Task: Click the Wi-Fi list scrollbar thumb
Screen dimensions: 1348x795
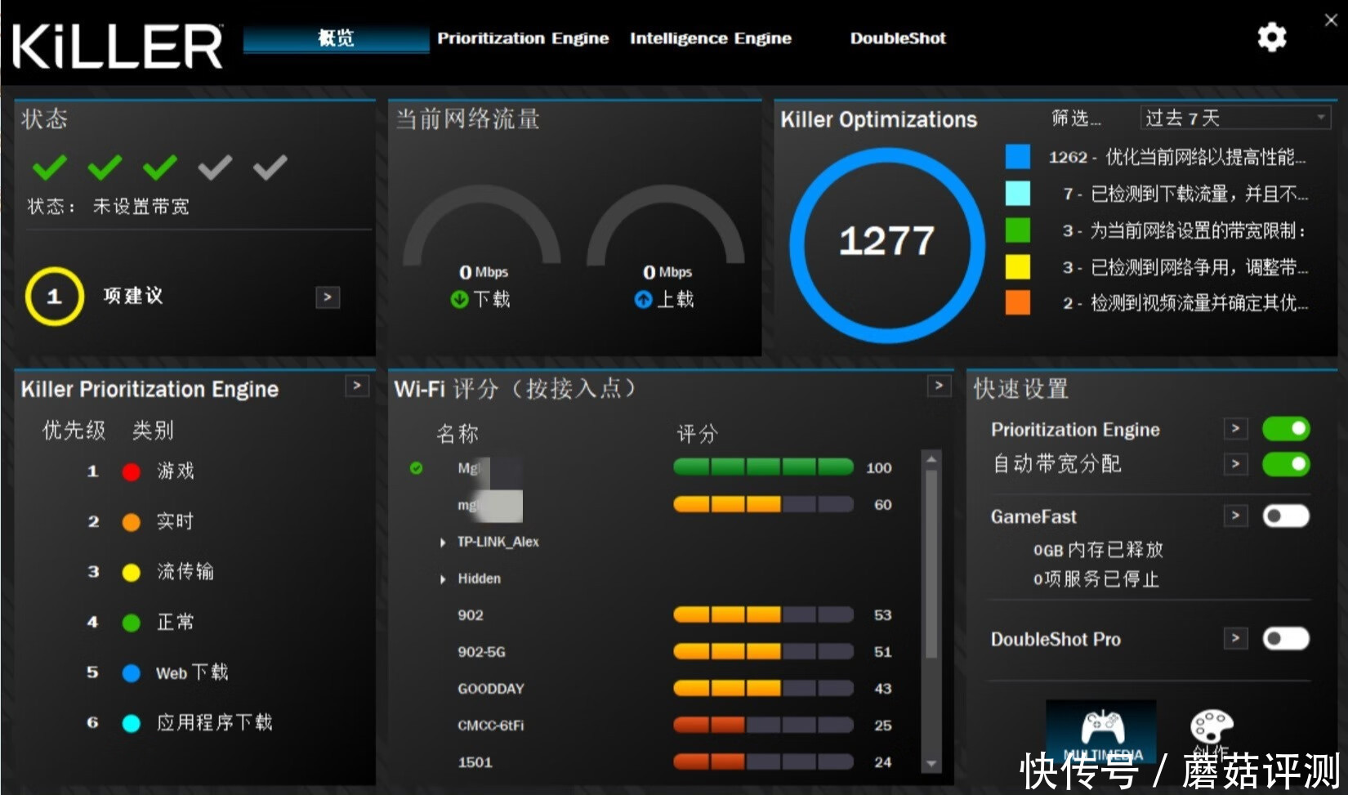Action: pos(931,564)
